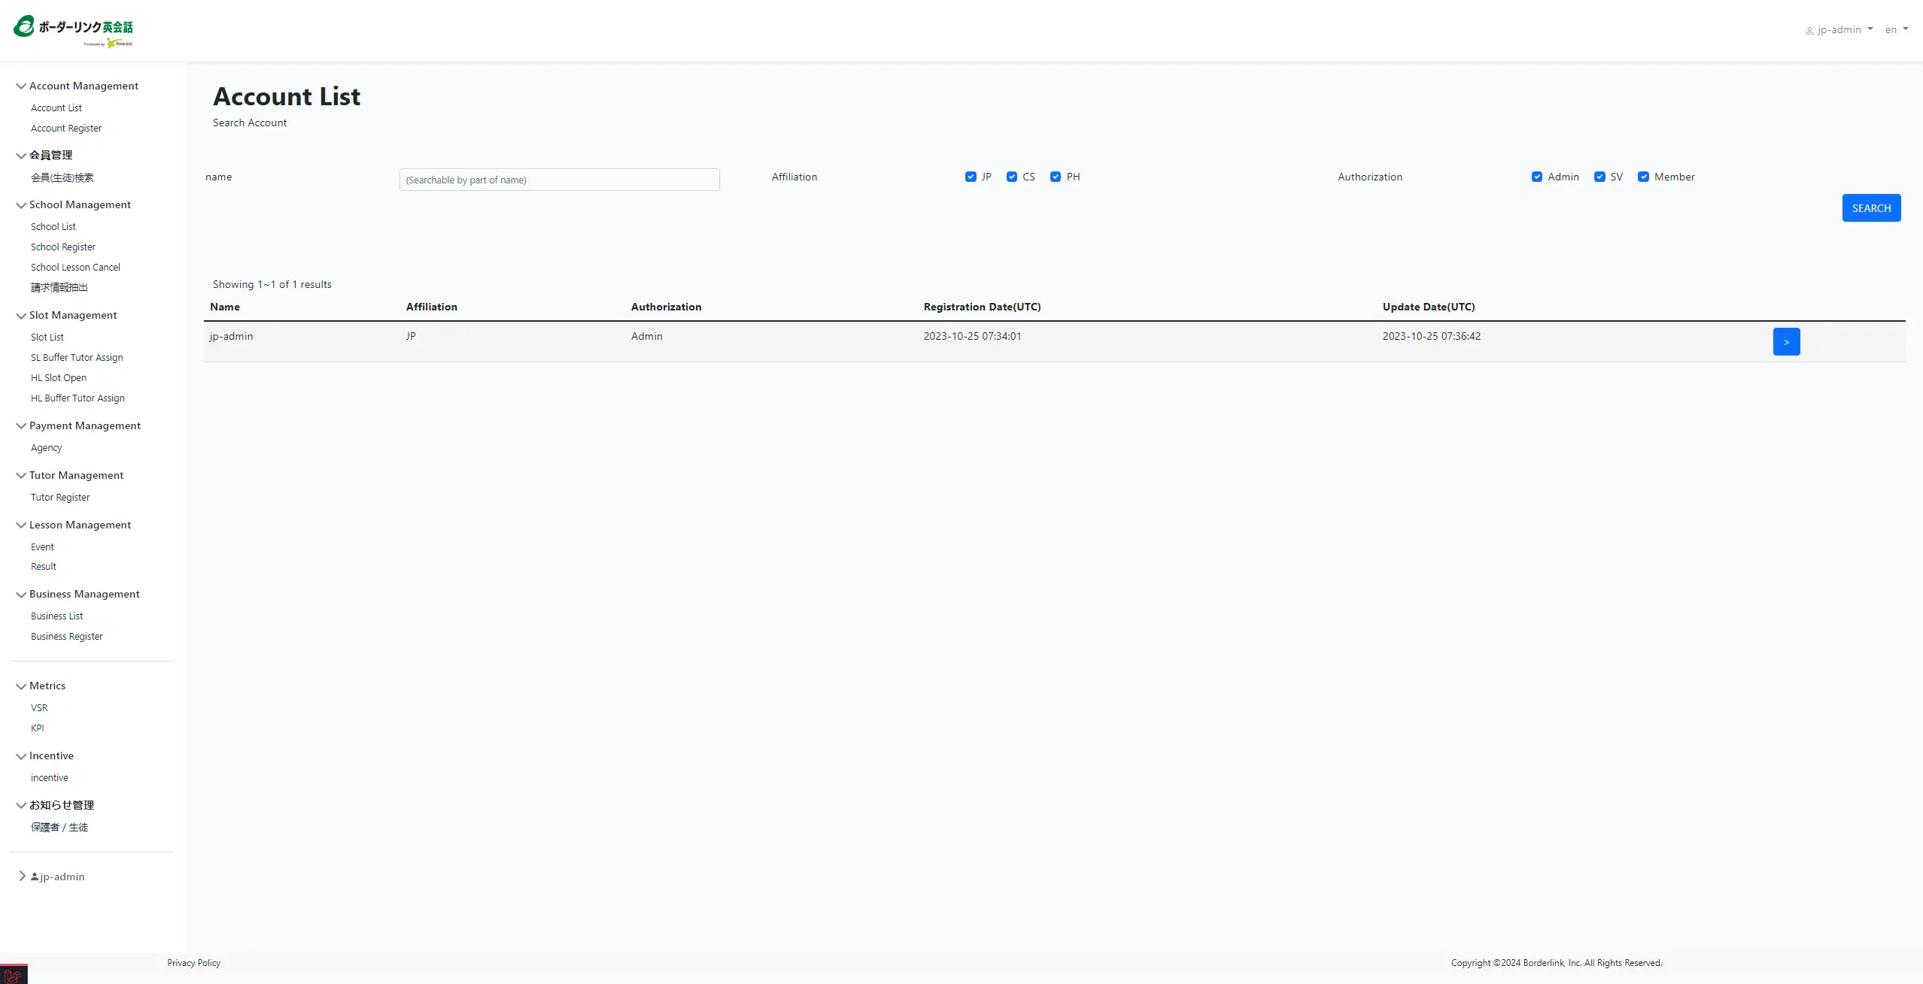
Task: Expand the jp-admin sidebar section
Action: (22, 876)
